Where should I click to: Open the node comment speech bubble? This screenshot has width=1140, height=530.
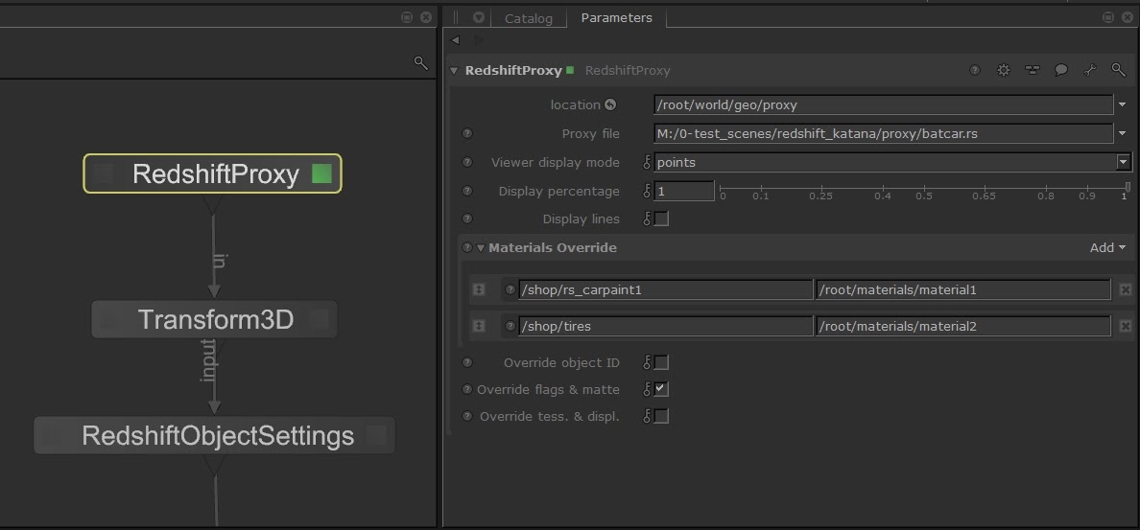tap(1060, 70)
